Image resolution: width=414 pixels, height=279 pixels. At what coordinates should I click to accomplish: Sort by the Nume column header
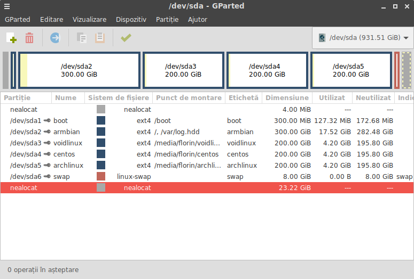point(68,98)
